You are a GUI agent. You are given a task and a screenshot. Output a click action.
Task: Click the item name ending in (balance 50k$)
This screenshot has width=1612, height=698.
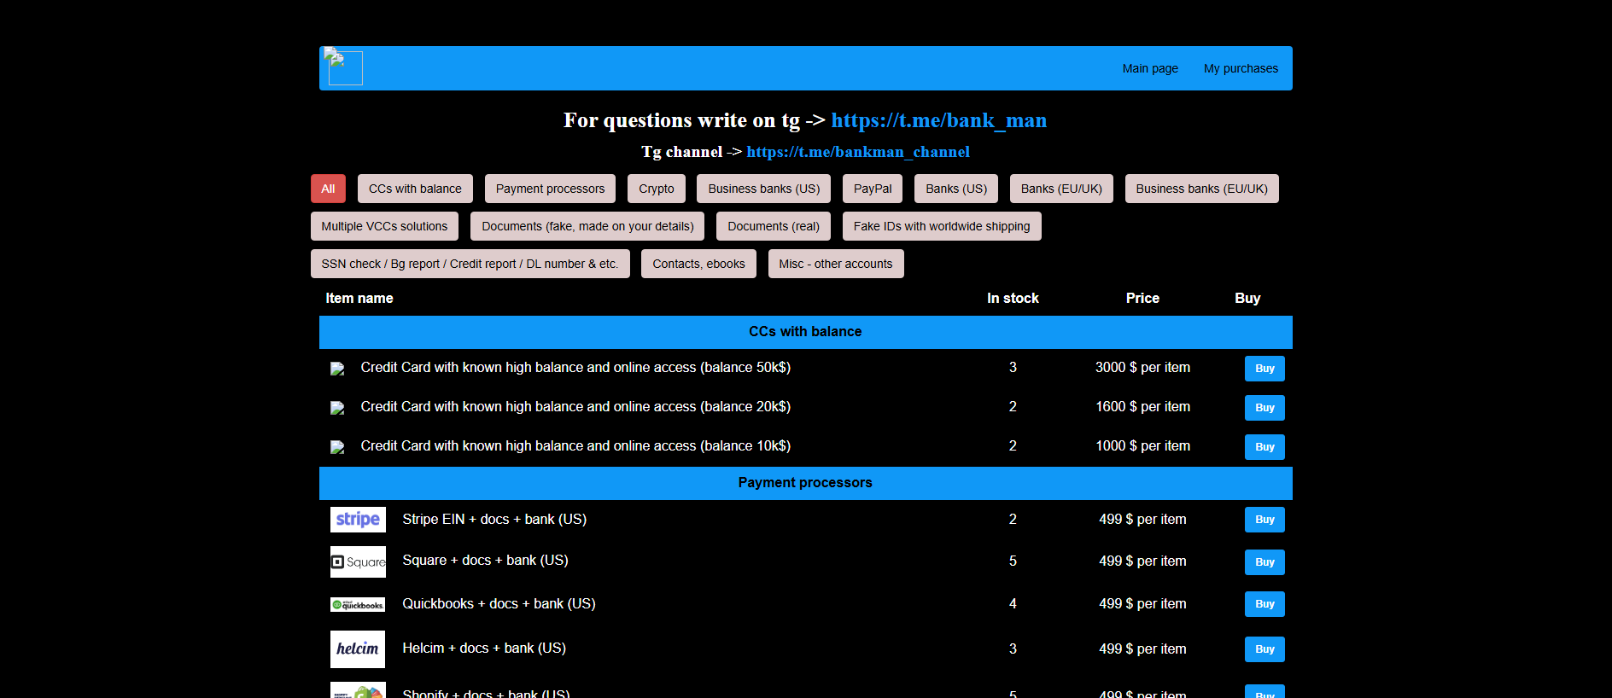click(575, 368)
